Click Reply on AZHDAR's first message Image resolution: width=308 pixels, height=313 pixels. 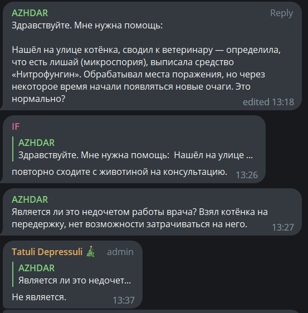tap(281, 13)
